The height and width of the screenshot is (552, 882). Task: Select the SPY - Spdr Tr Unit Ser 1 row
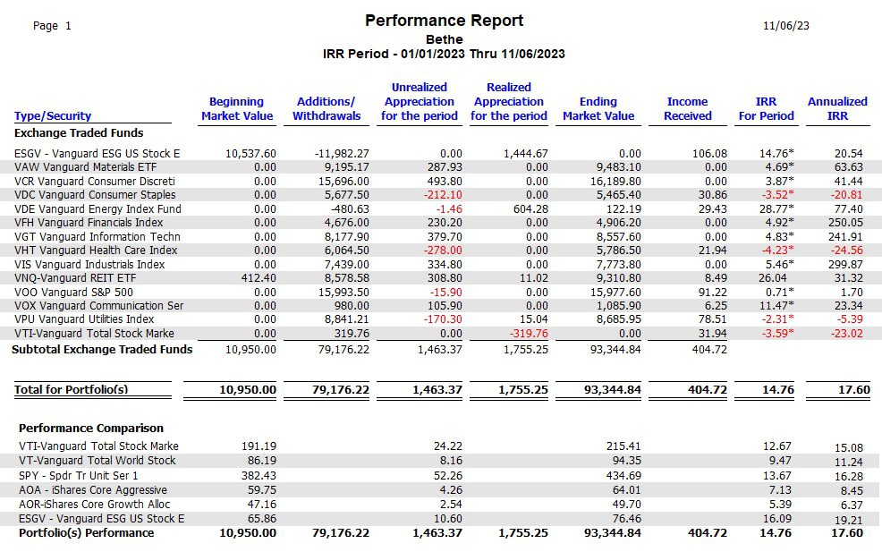click(x=441, y=475)
